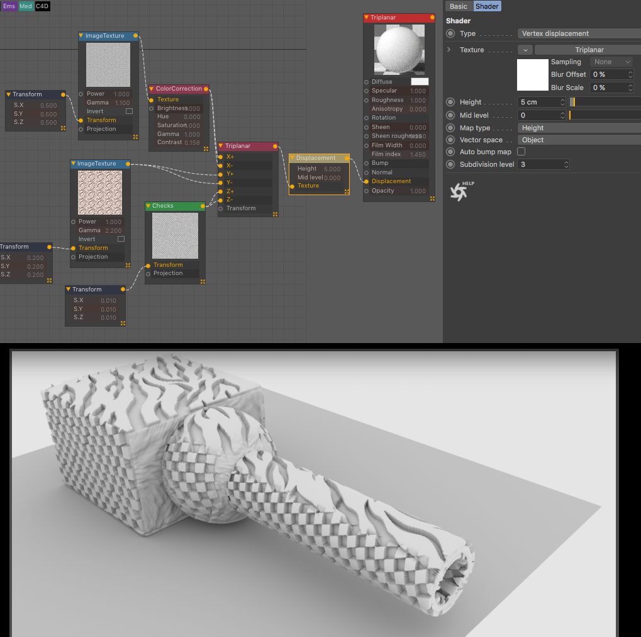
Task: Select the Triplanar texture node title
Action: [x=238, y=146]
